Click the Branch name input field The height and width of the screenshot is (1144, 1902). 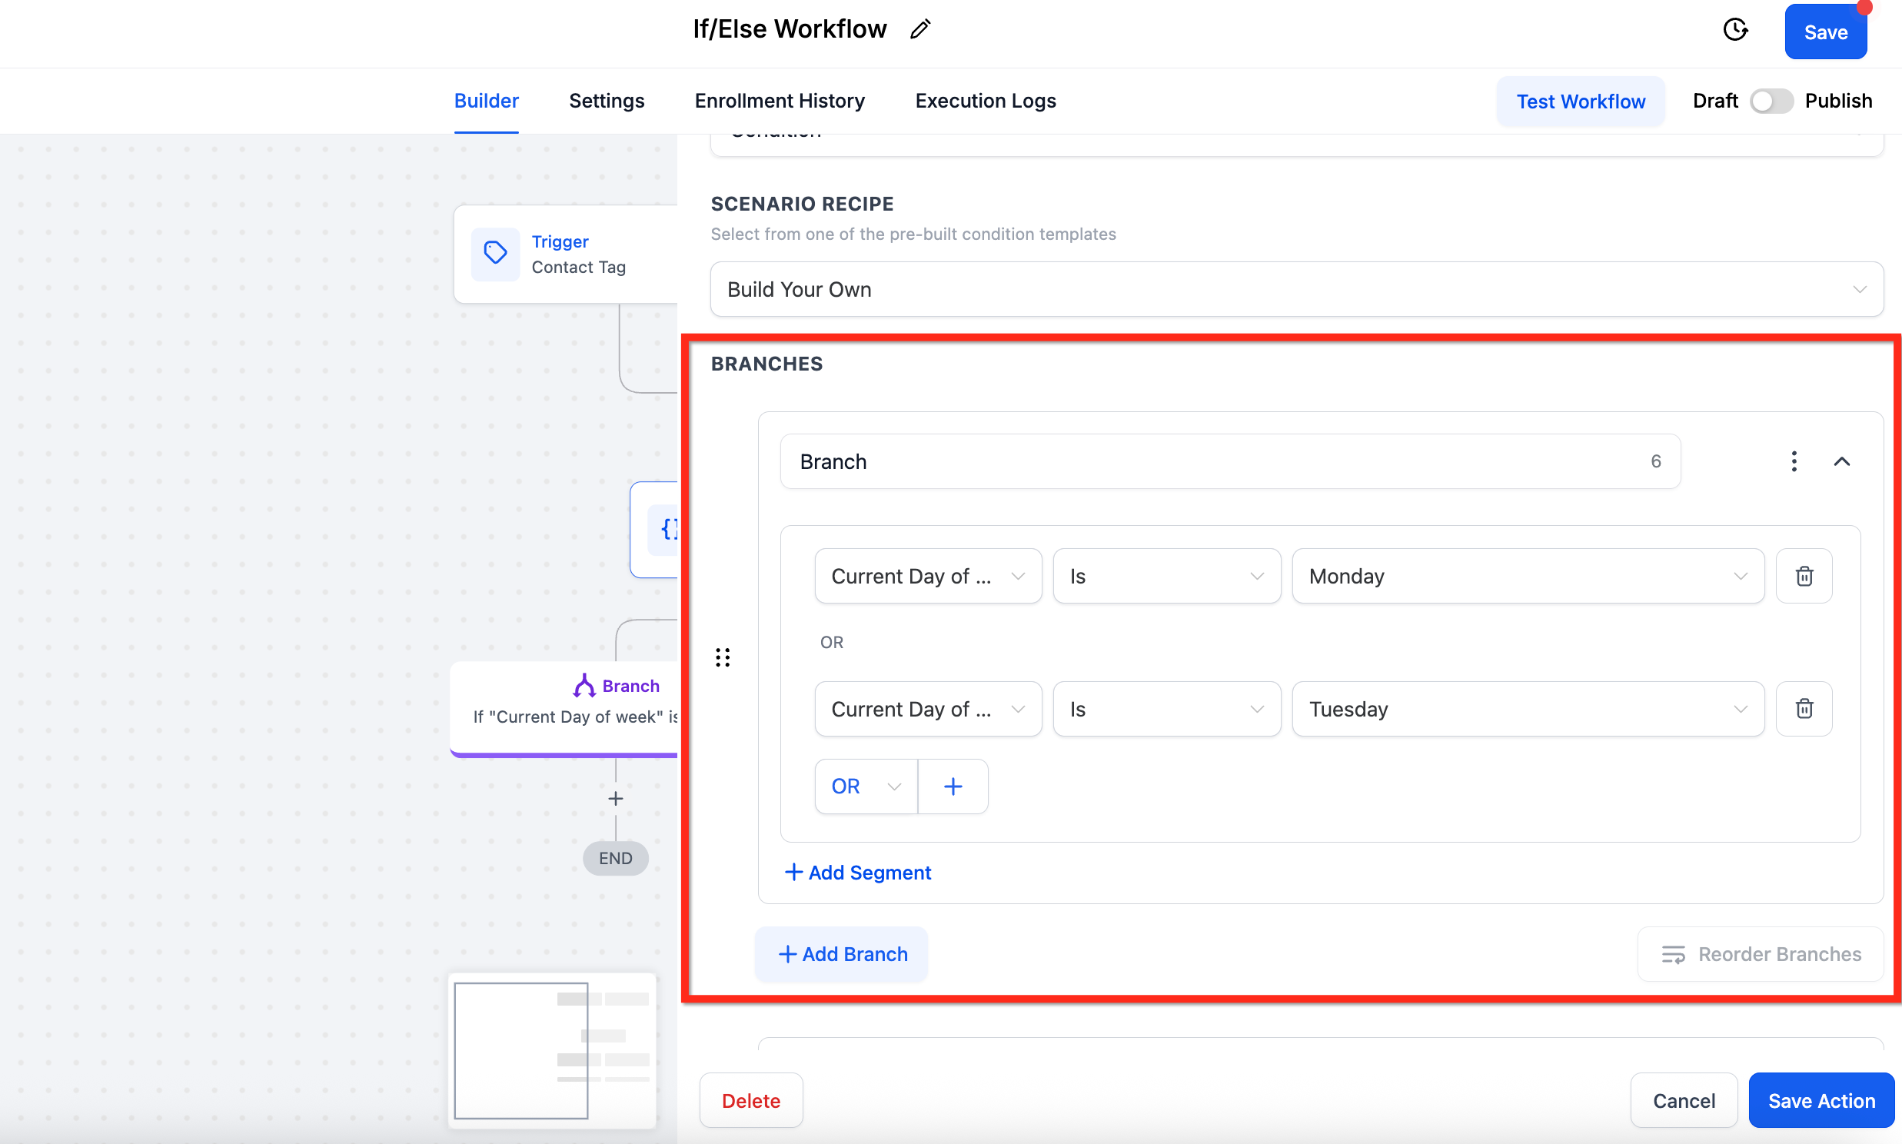1218,461
